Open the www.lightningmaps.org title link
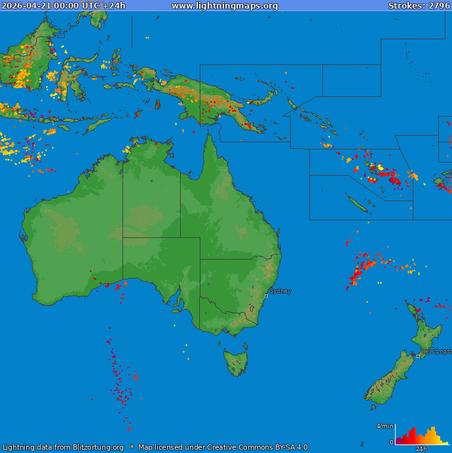Screen dimensions: 452x453 [x=225, y=6]
